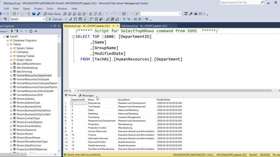Image resolution: width=280 pixels, height=157 pixels.
Task: Open the Connect dropdown in Object Explorer
Action: pos(4,31)
